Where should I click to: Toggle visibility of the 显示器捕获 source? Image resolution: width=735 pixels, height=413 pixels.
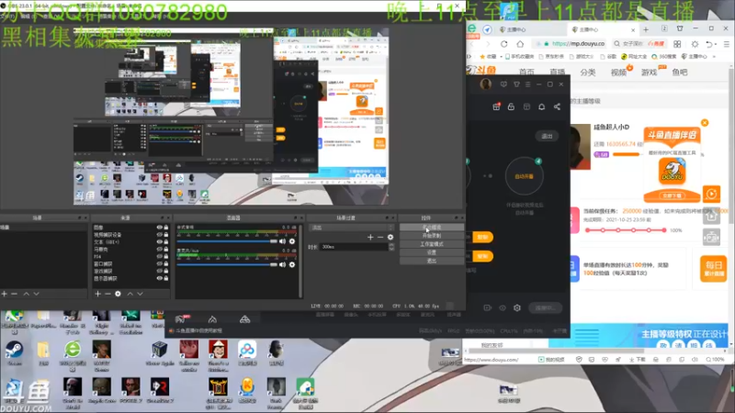click(x=159, y=278)
